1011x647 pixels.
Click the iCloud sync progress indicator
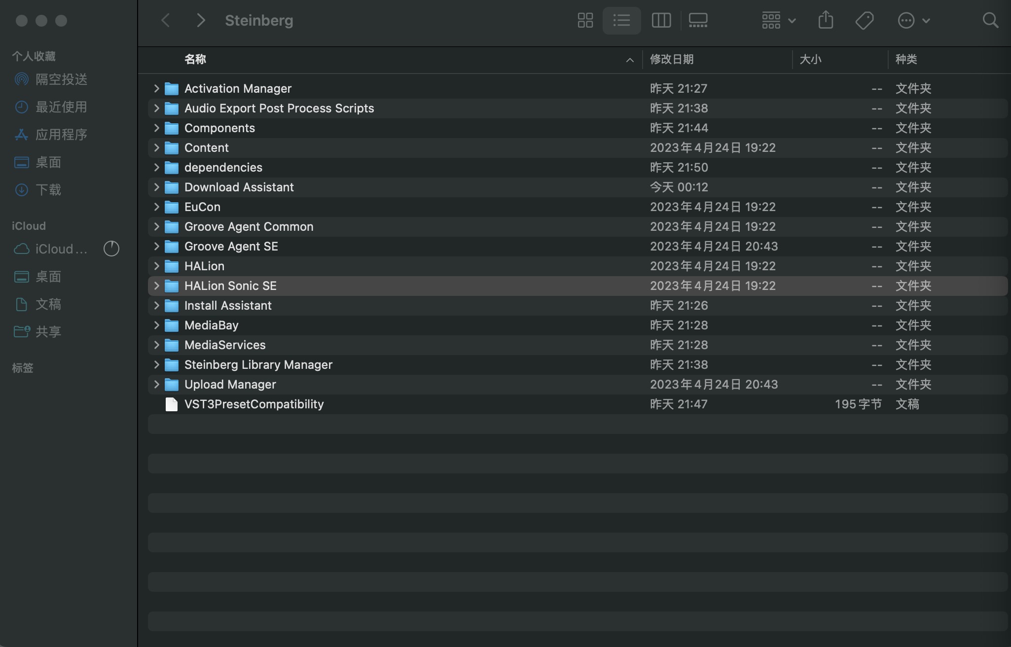[x=111, y=249]
